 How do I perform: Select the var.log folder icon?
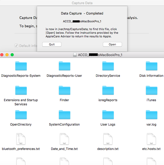tap(151, 115)
